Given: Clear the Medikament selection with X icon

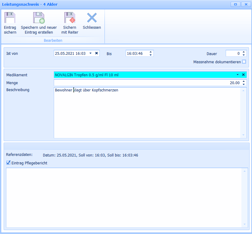Looking at the screenshot, I should (x=243, y=74).
